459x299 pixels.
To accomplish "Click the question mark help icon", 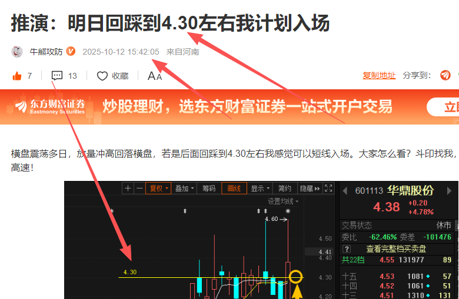I will coord(347,249).
